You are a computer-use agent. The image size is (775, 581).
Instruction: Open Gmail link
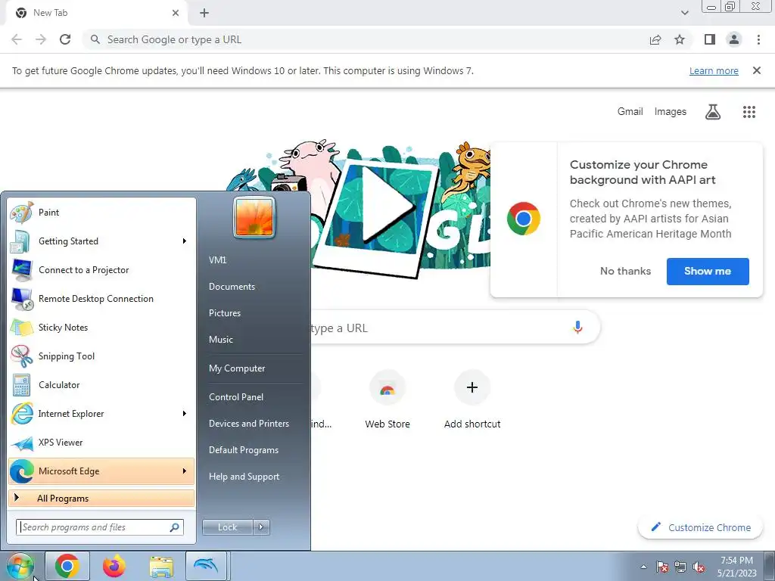pos(630,112)
